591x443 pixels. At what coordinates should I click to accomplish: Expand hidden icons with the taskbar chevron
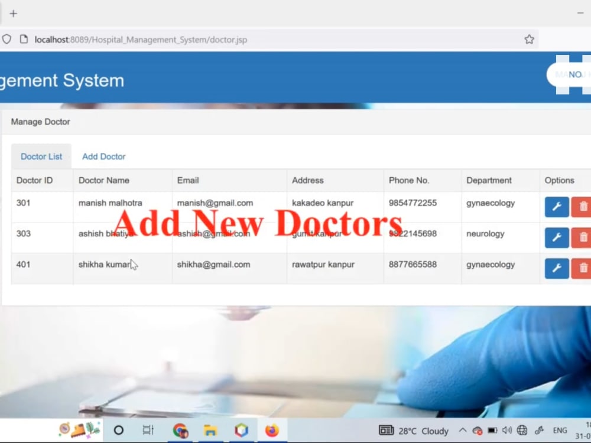click(x=464, y=431)
